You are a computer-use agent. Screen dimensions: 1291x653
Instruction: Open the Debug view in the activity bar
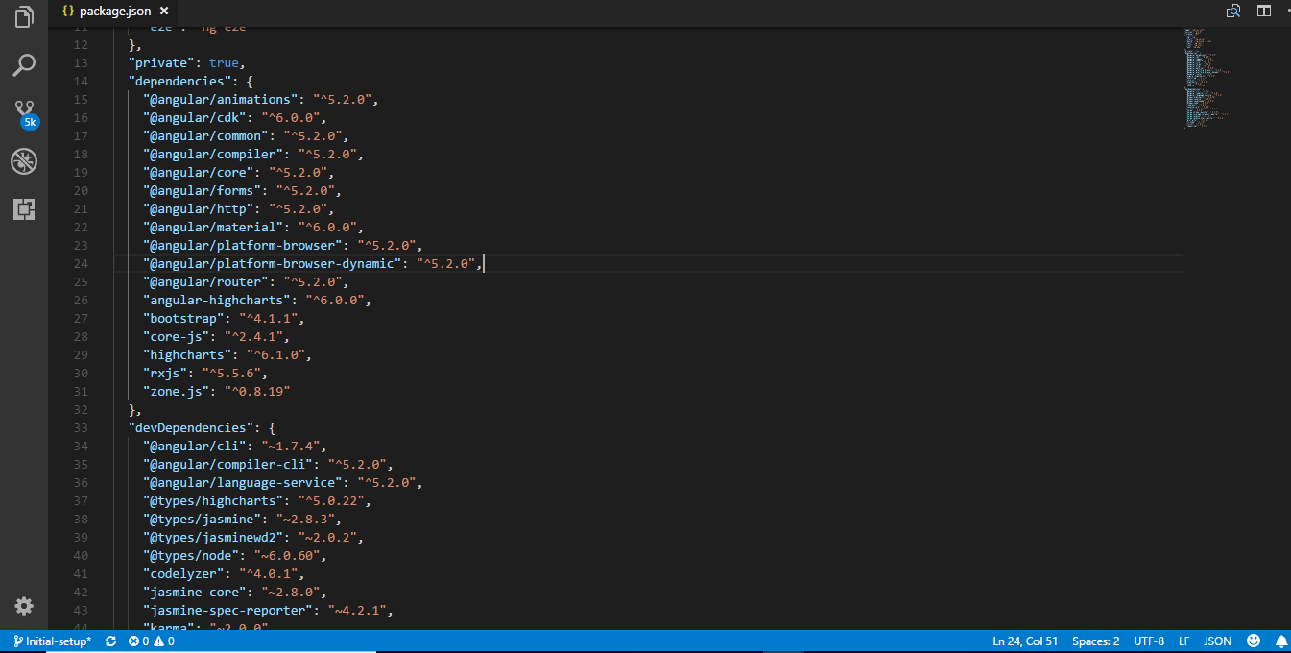24,161
